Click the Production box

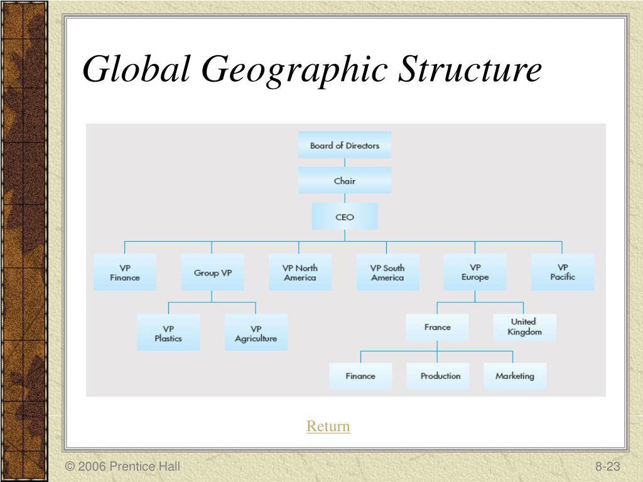pos(438,376)
